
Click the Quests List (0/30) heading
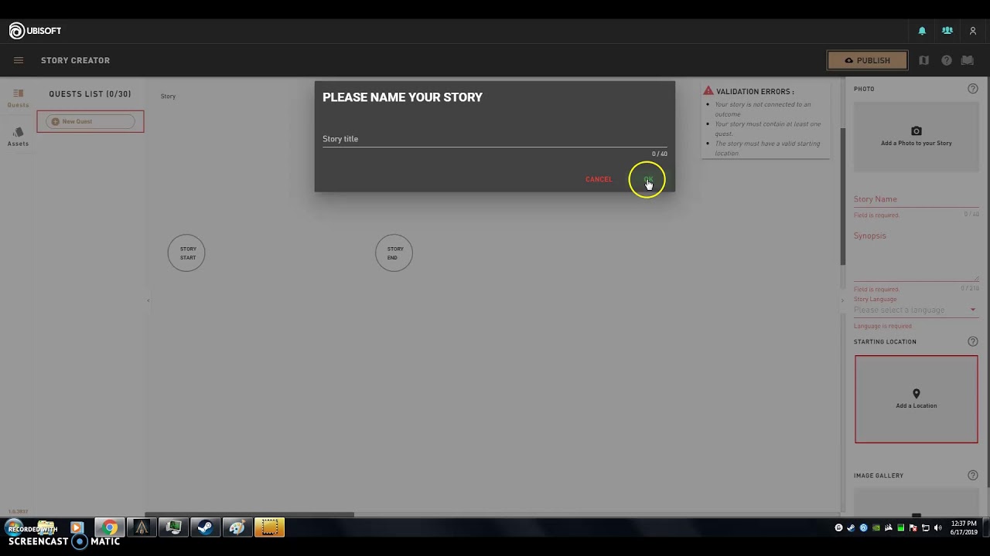pos(90,94)
